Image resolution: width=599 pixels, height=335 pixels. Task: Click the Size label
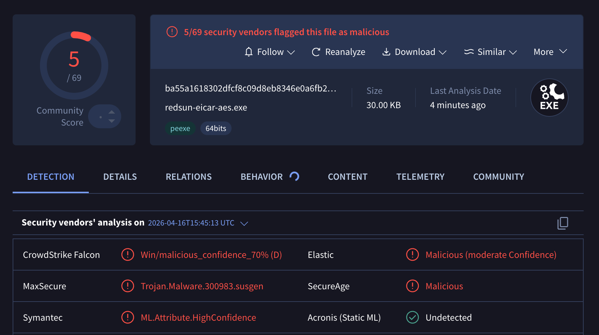point(374,91)
